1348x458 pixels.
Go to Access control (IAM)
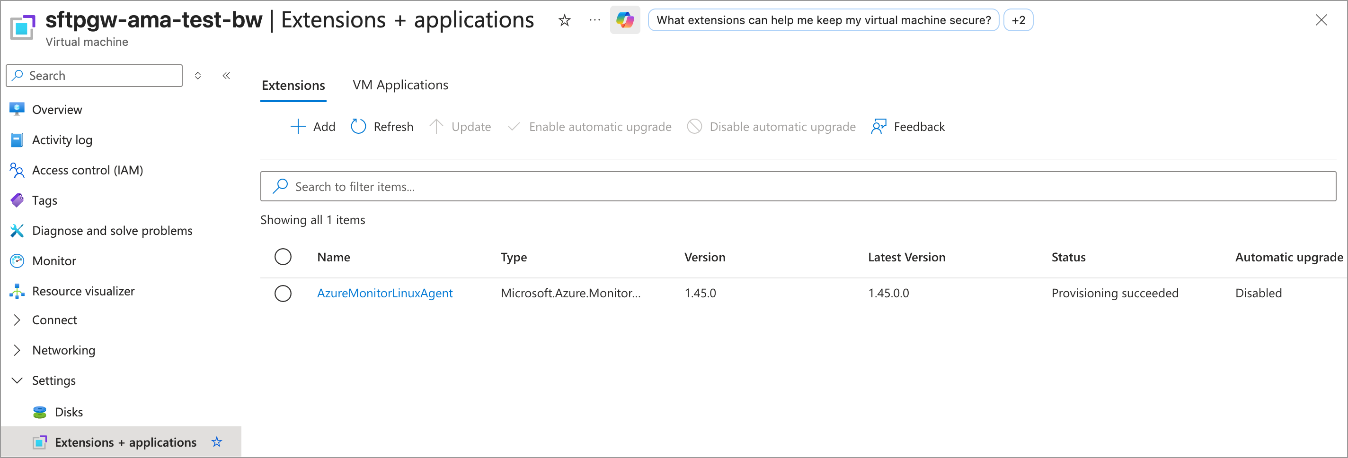(x=88, y=170)
